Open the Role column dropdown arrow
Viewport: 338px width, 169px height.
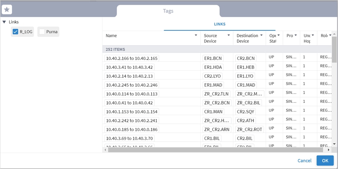coord(330,35)
